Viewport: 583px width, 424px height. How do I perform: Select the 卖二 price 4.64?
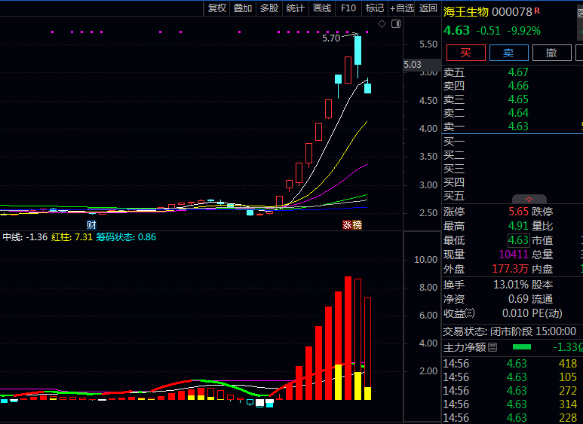518,112
